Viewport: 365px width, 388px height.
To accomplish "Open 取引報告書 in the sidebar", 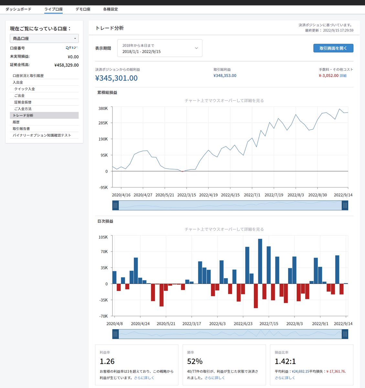I will 44,129.
